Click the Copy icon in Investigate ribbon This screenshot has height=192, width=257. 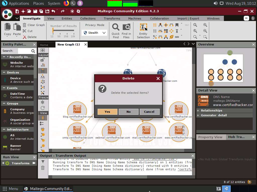point(8,27)
